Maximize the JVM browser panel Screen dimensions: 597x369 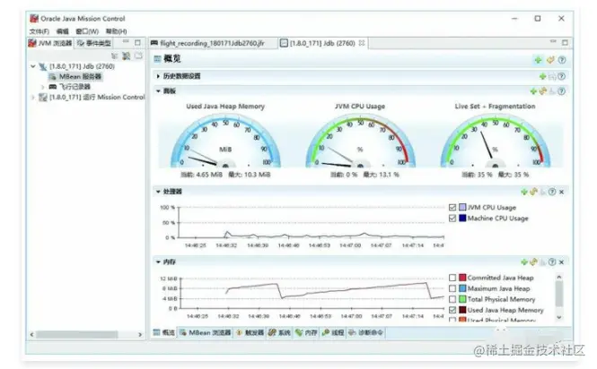point(138,43)
